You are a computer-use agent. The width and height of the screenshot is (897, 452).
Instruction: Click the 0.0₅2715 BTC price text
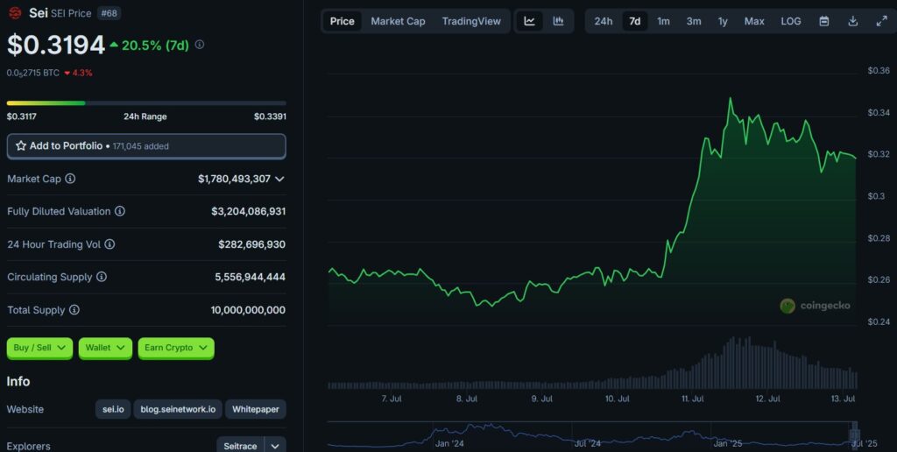[32, 74]
